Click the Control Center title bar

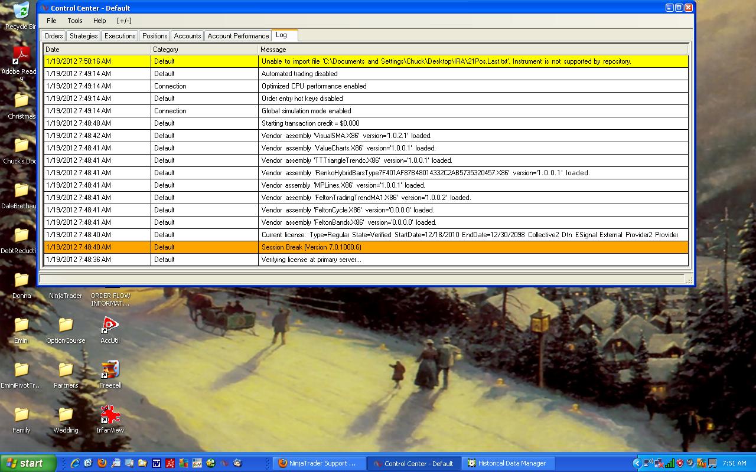point(366,8)
